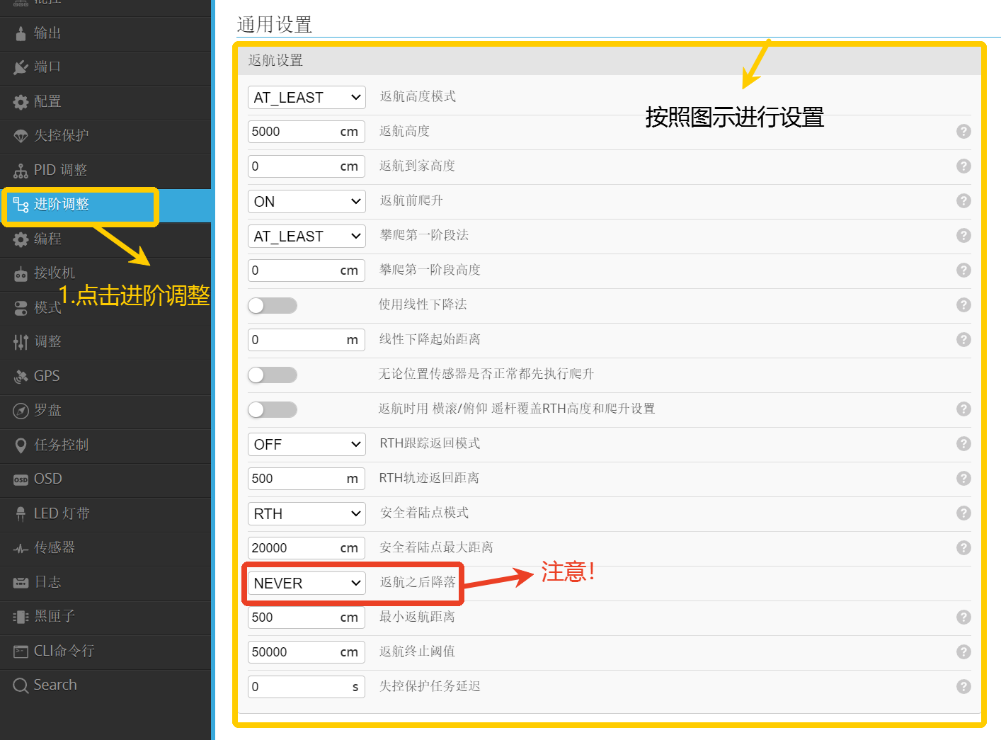Click the help icon for 返航高度

pos(963,132)
